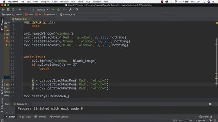Click the Synchronize refresh icon

click(13, 9)
